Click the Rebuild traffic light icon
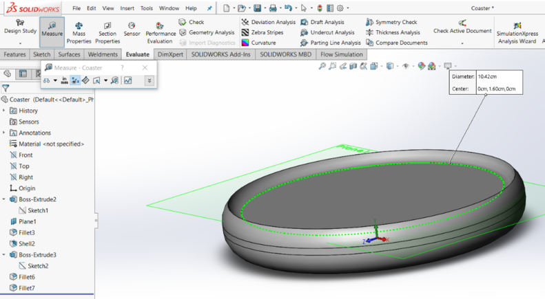Image resolution: width=545 pixels, height=299 pixels. (320, 8)
